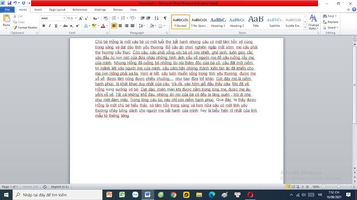Viewport: 357px width, 200px height.
Task: Switch to the Insert tab
Action: [38, 10]
